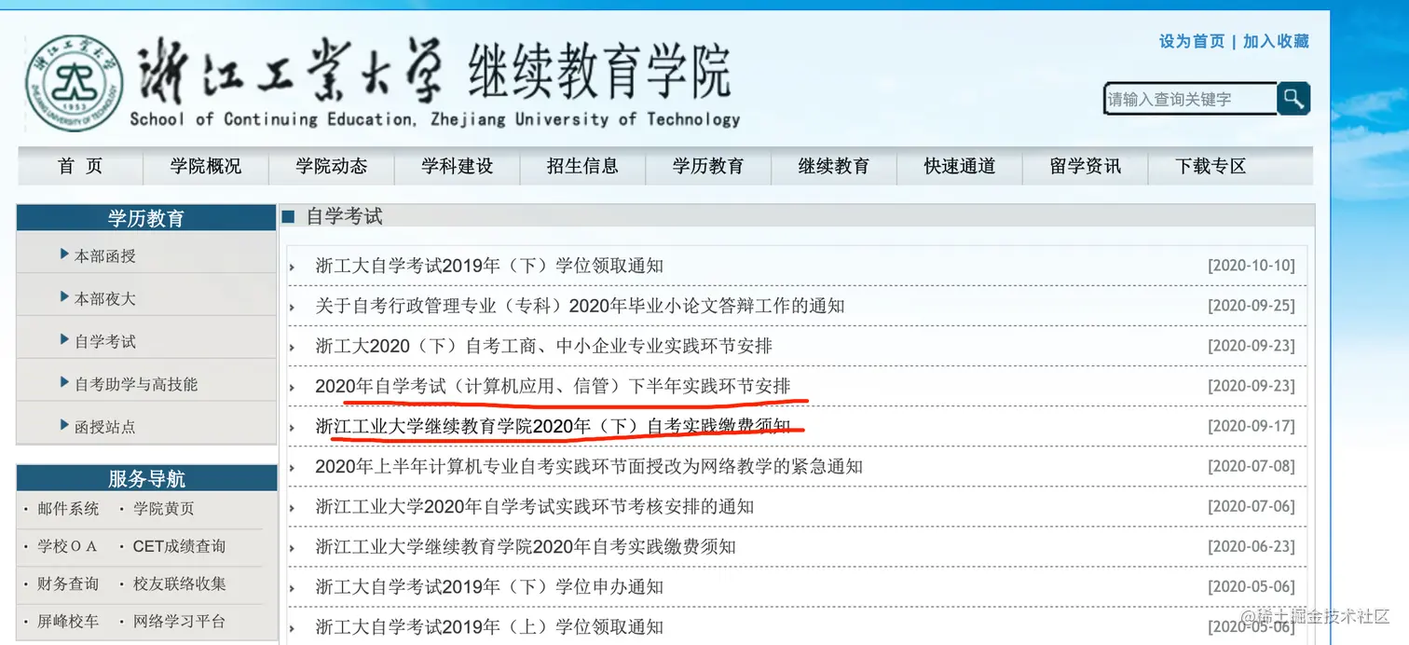Viewport: 1409px width, 645px height.
Task: Open 邮件系统 service link
Action: click(68, 509)
